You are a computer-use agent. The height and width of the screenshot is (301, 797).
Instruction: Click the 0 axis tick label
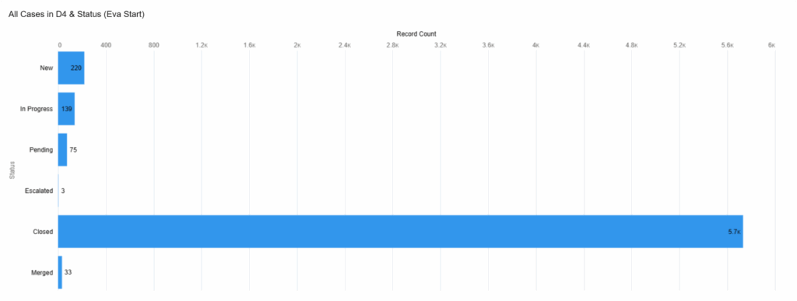[x=60, y=45]
